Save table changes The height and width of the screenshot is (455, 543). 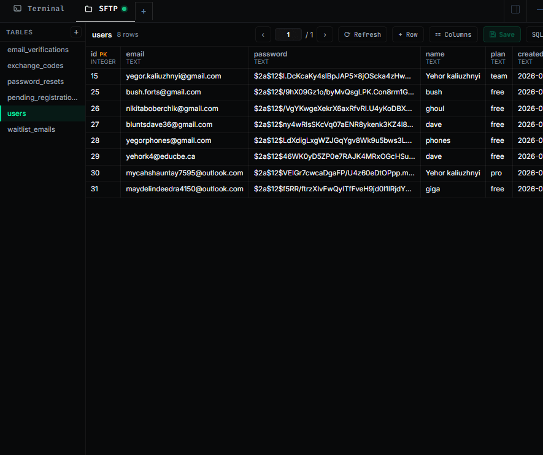pos(502,34)
